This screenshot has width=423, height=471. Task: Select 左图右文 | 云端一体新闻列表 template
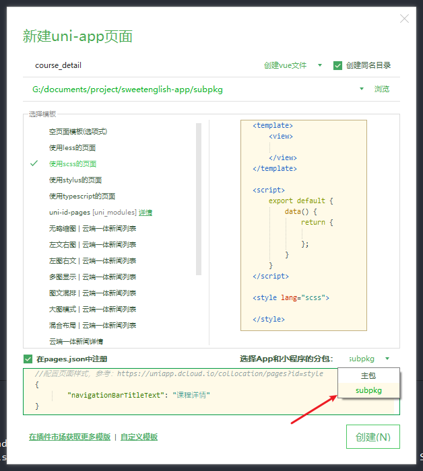(x=92, y=261)
